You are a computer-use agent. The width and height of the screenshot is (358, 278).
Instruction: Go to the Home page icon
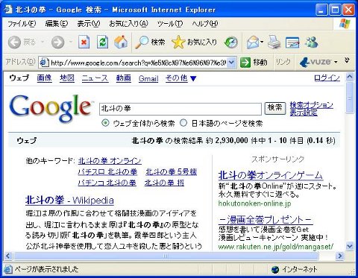point(121,42)
